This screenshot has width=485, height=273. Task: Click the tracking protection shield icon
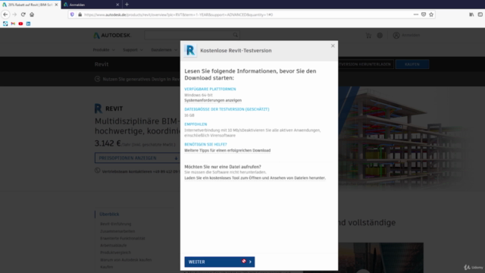click(72, 14)
